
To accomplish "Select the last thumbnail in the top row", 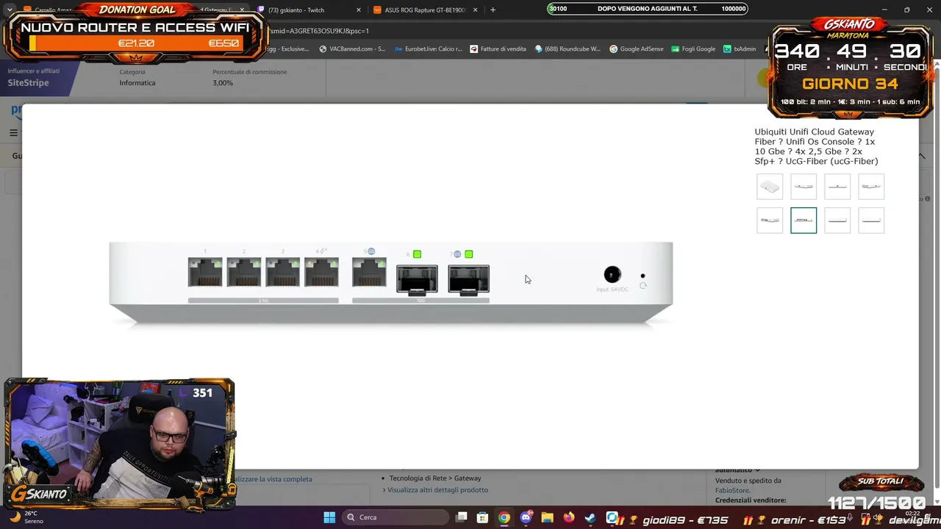I will point(871,187).
